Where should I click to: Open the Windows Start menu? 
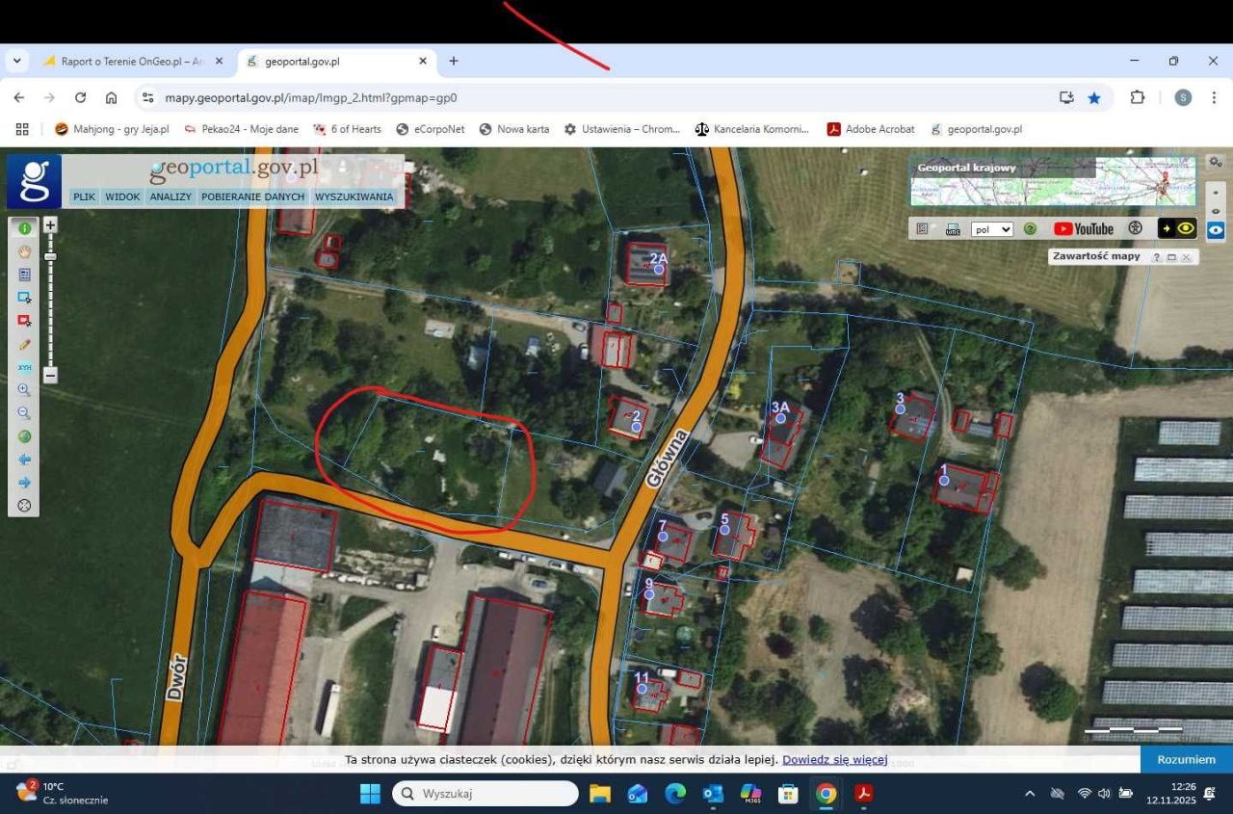tap(370, 794)
